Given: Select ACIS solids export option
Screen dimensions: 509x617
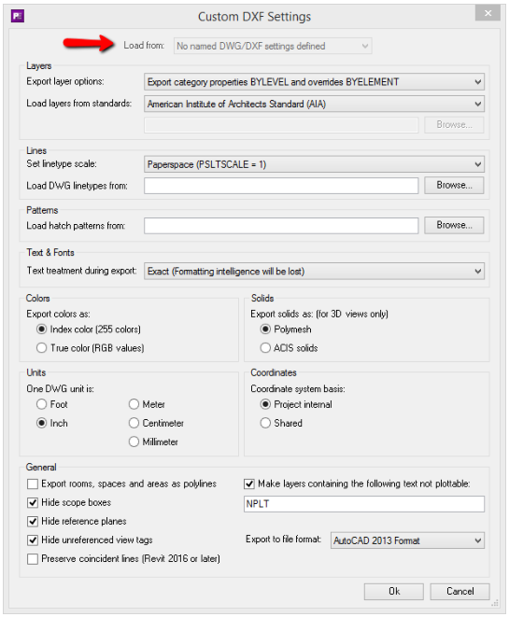Looking at the screenshot, I should click(265, 348).
